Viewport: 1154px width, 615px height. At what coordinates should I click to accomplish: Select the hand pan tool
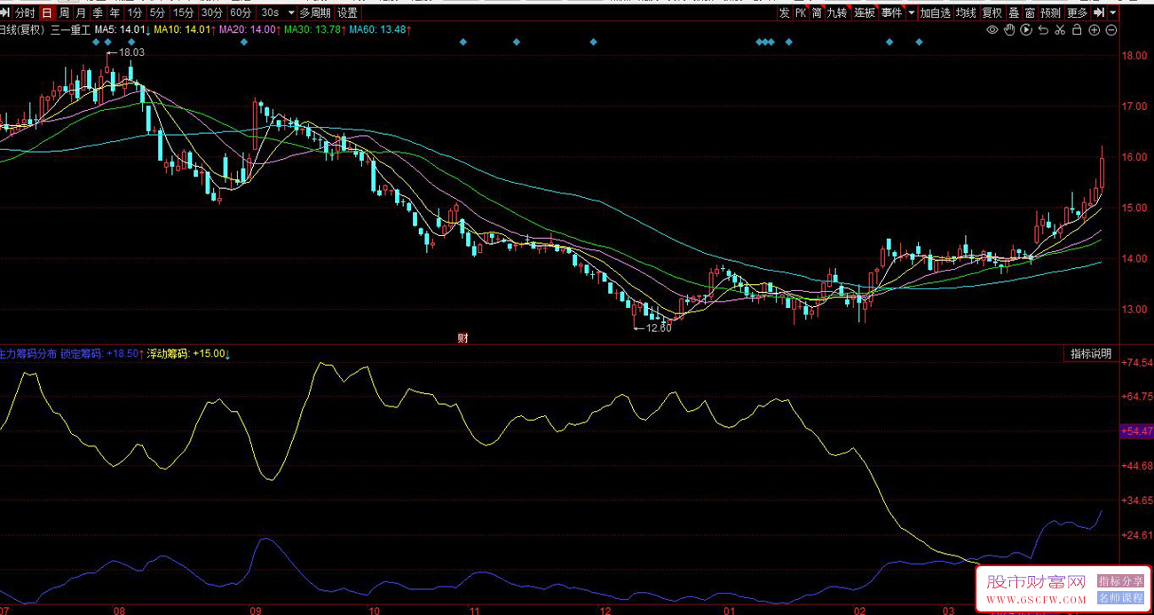(1009, 30)
